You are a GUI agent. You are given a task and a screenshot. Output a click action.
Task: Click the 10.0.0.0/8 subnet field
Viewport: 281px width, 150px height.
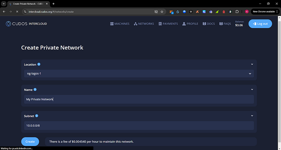click(x=139, y=125)
